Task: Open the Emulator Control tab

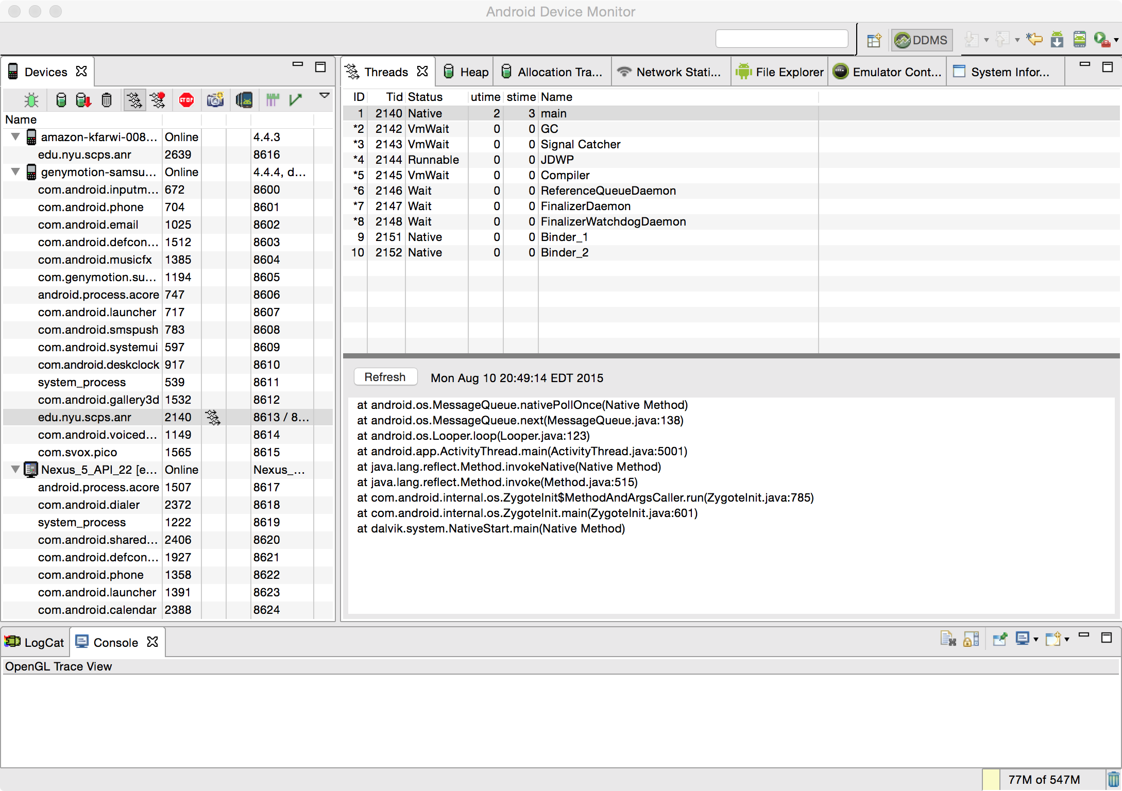Action: [x=887, y=72]
